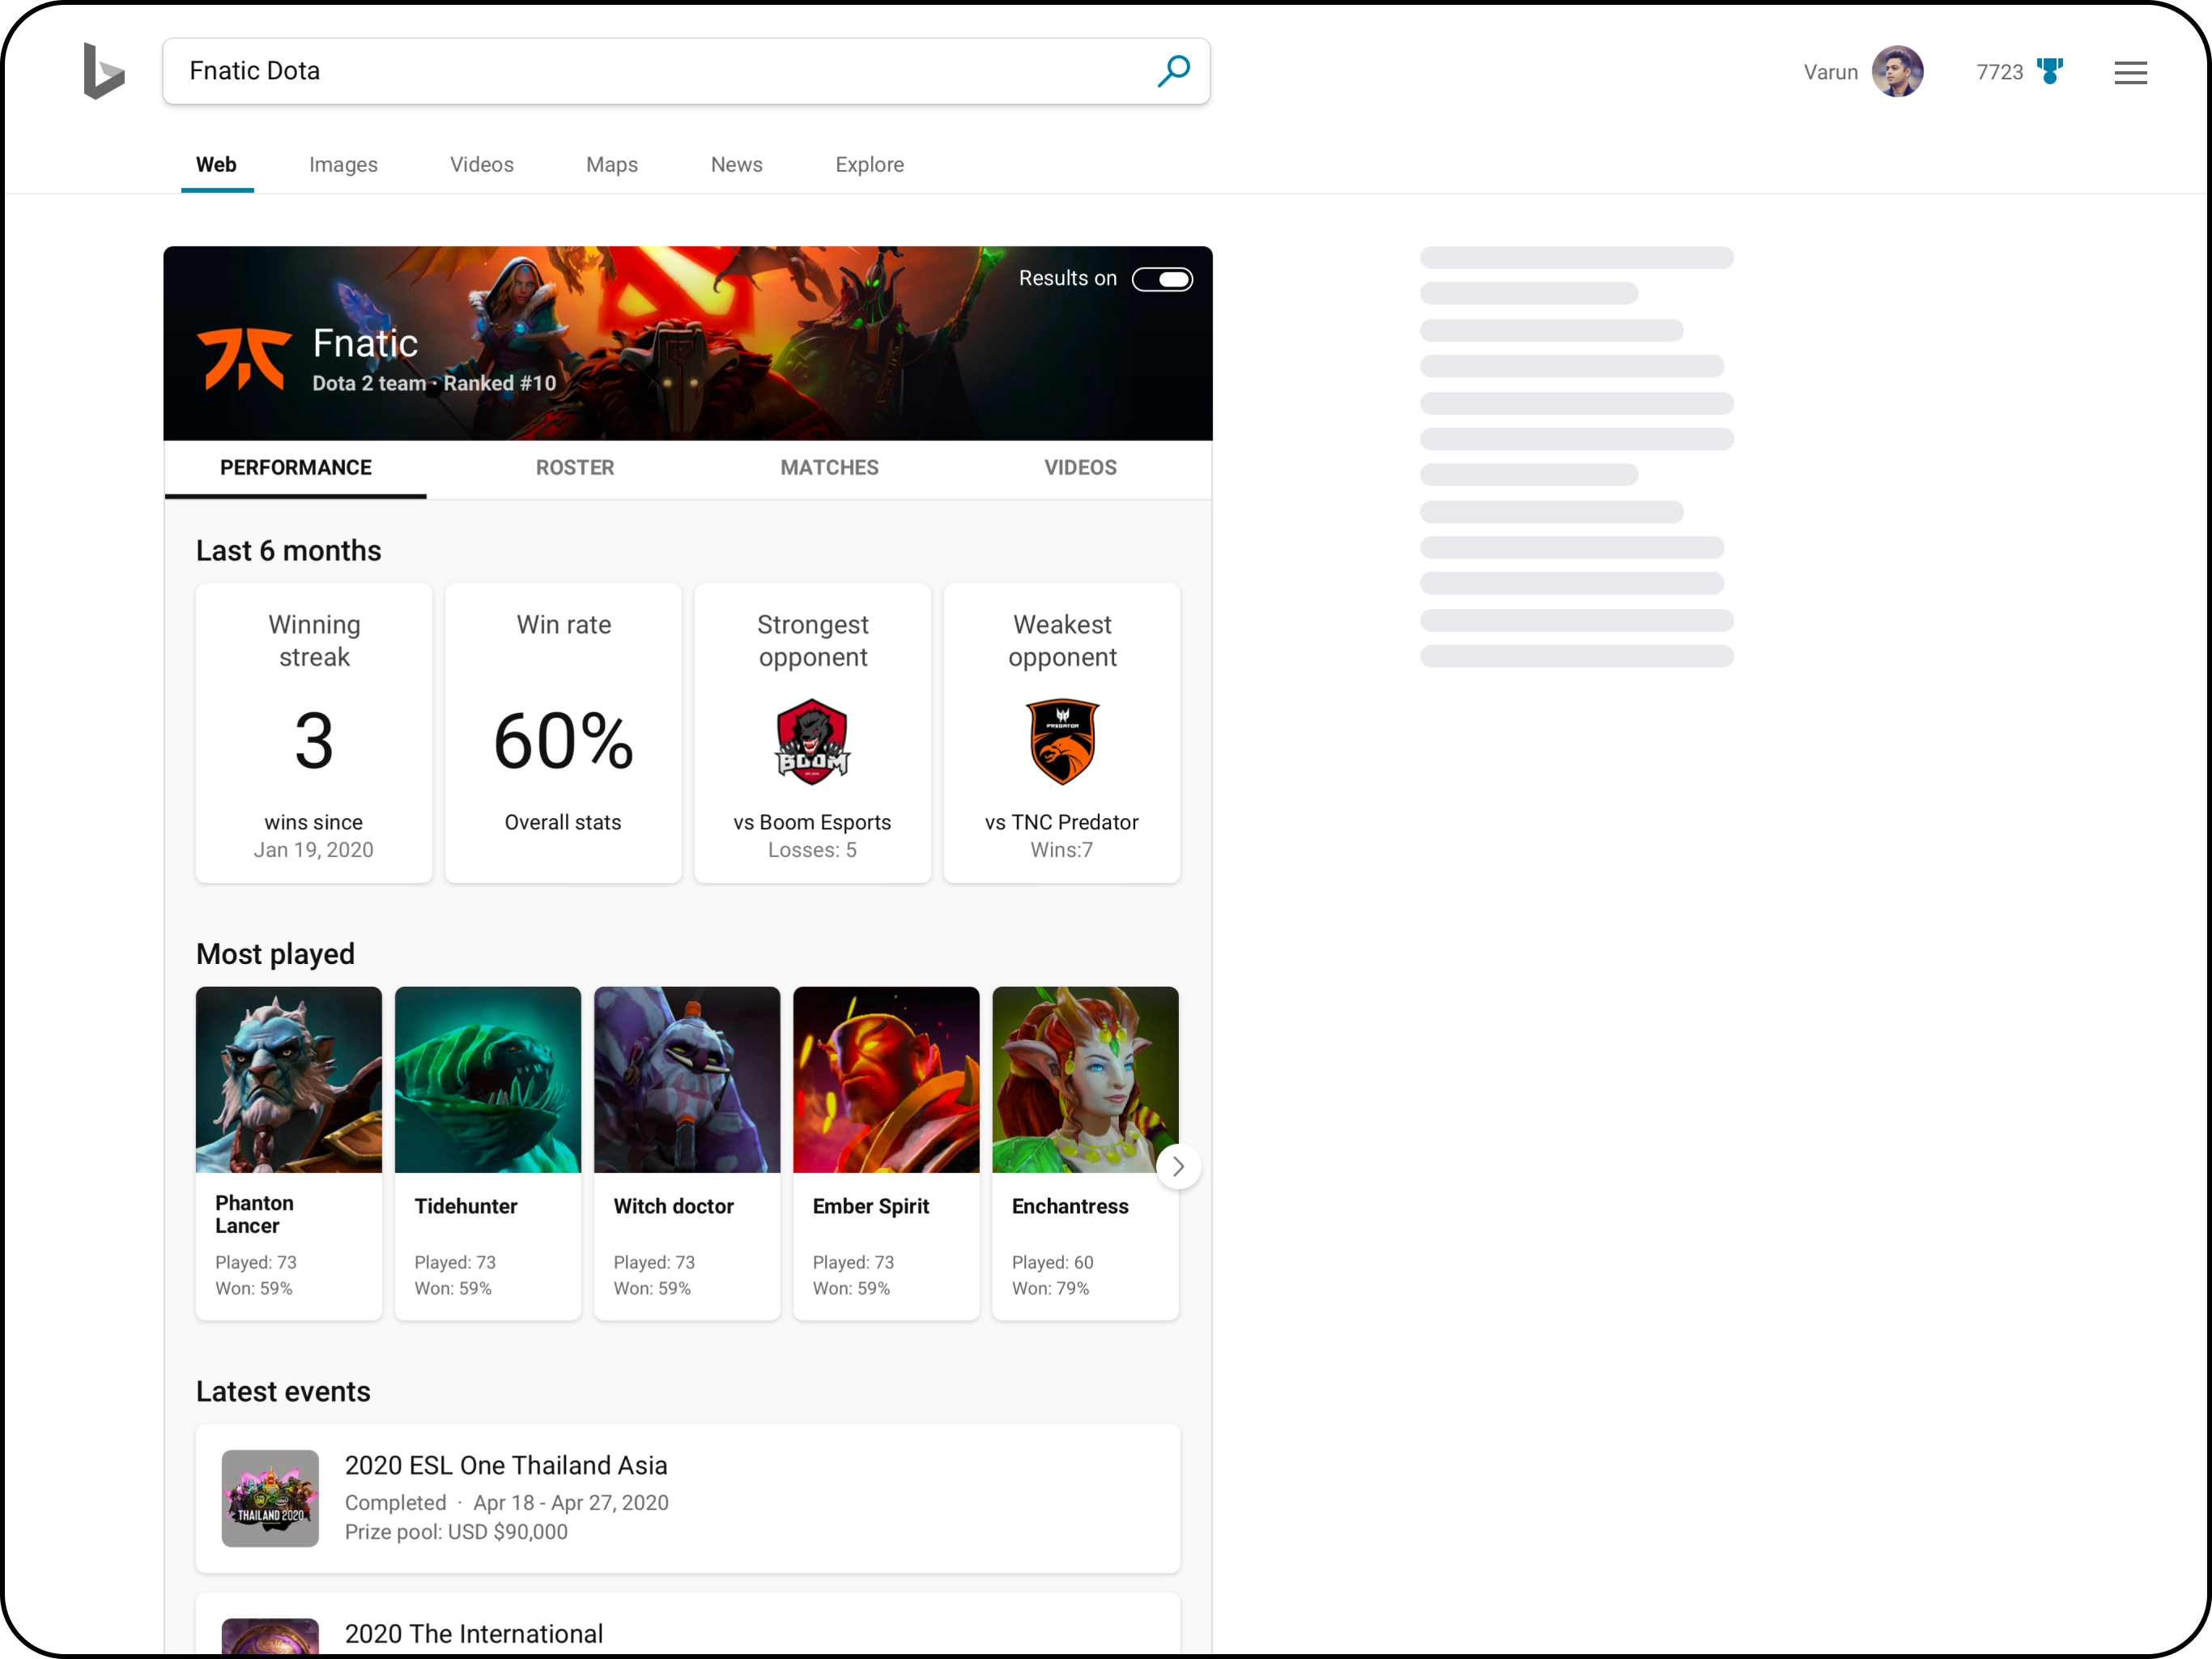Open the Witch doctor hero image
The height and width of the screenshot is (1659, 2212).
[687, 1080]
